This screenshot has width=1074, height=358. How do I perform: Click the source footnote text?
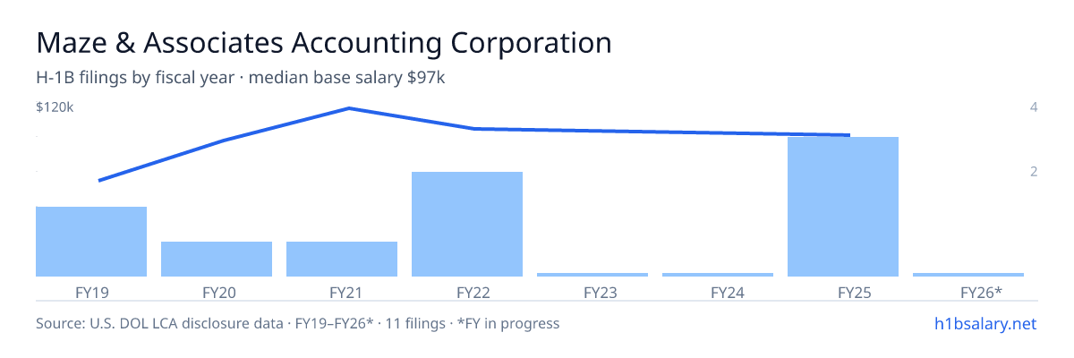pyautogui.click(x=297, y=323)
